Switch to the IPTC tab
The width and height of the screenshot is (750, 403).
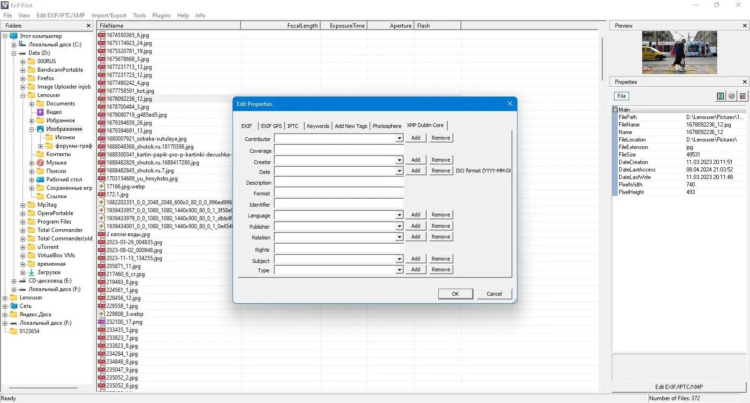pyautogui.click(x=293, y=126)
